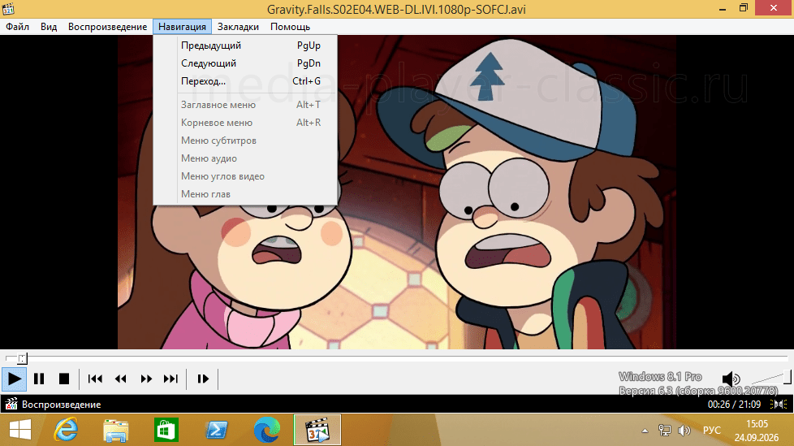Show hidden tray icons arrow
Image resolution: width=794 pixels, height=446 pixels.
point(645,431)
